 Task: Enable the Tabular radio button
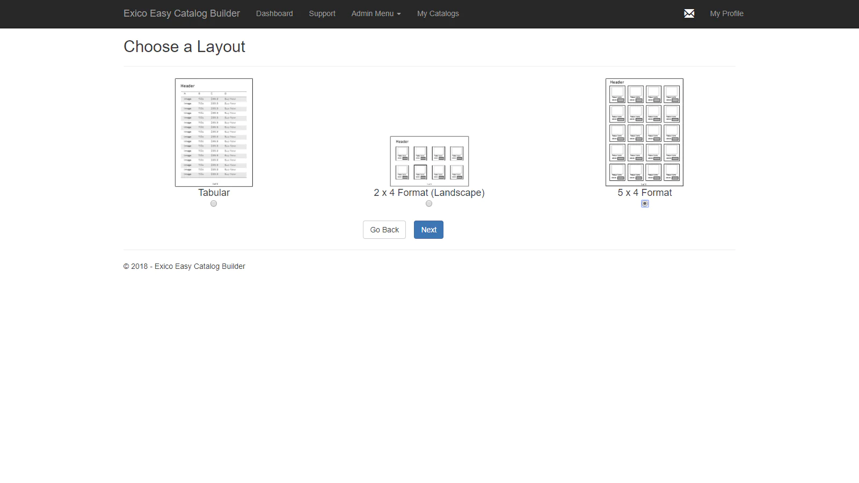(214, 203)
